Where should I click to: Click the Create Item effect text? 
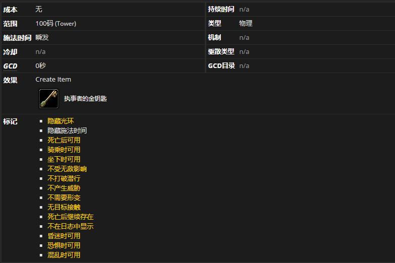pyautogui.click(x=53, y=80)
